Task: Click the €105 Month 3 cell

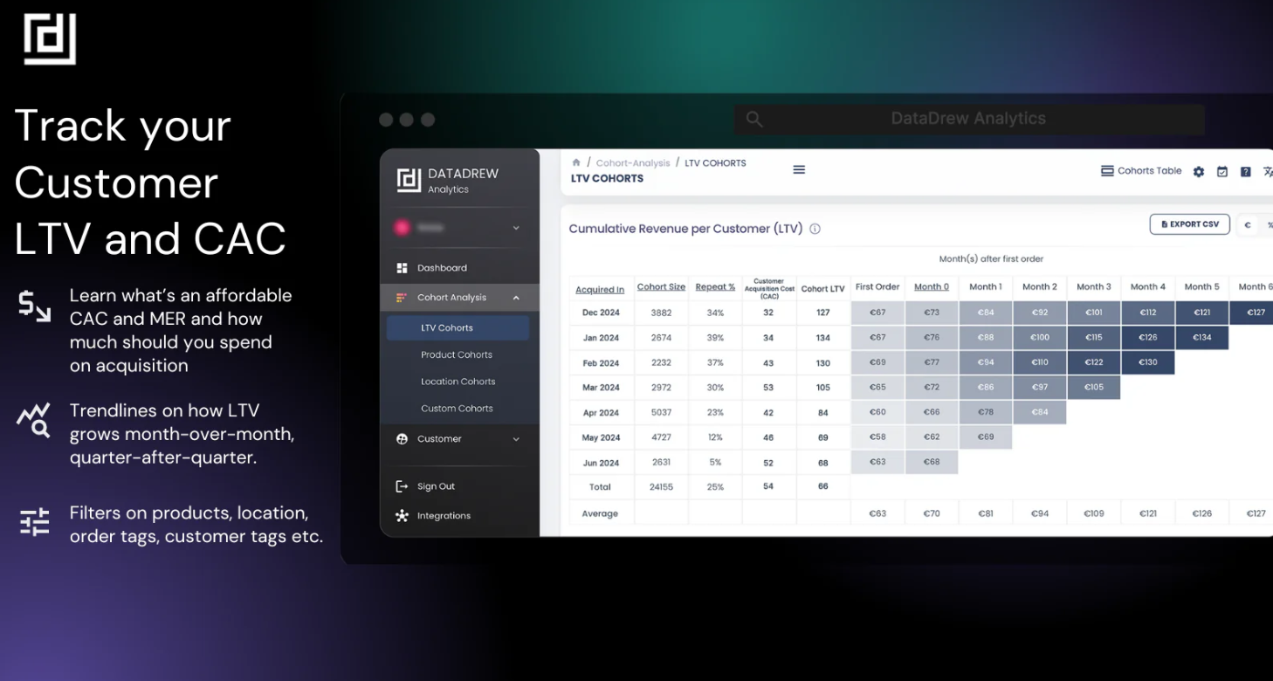Action: (1094, 387)
